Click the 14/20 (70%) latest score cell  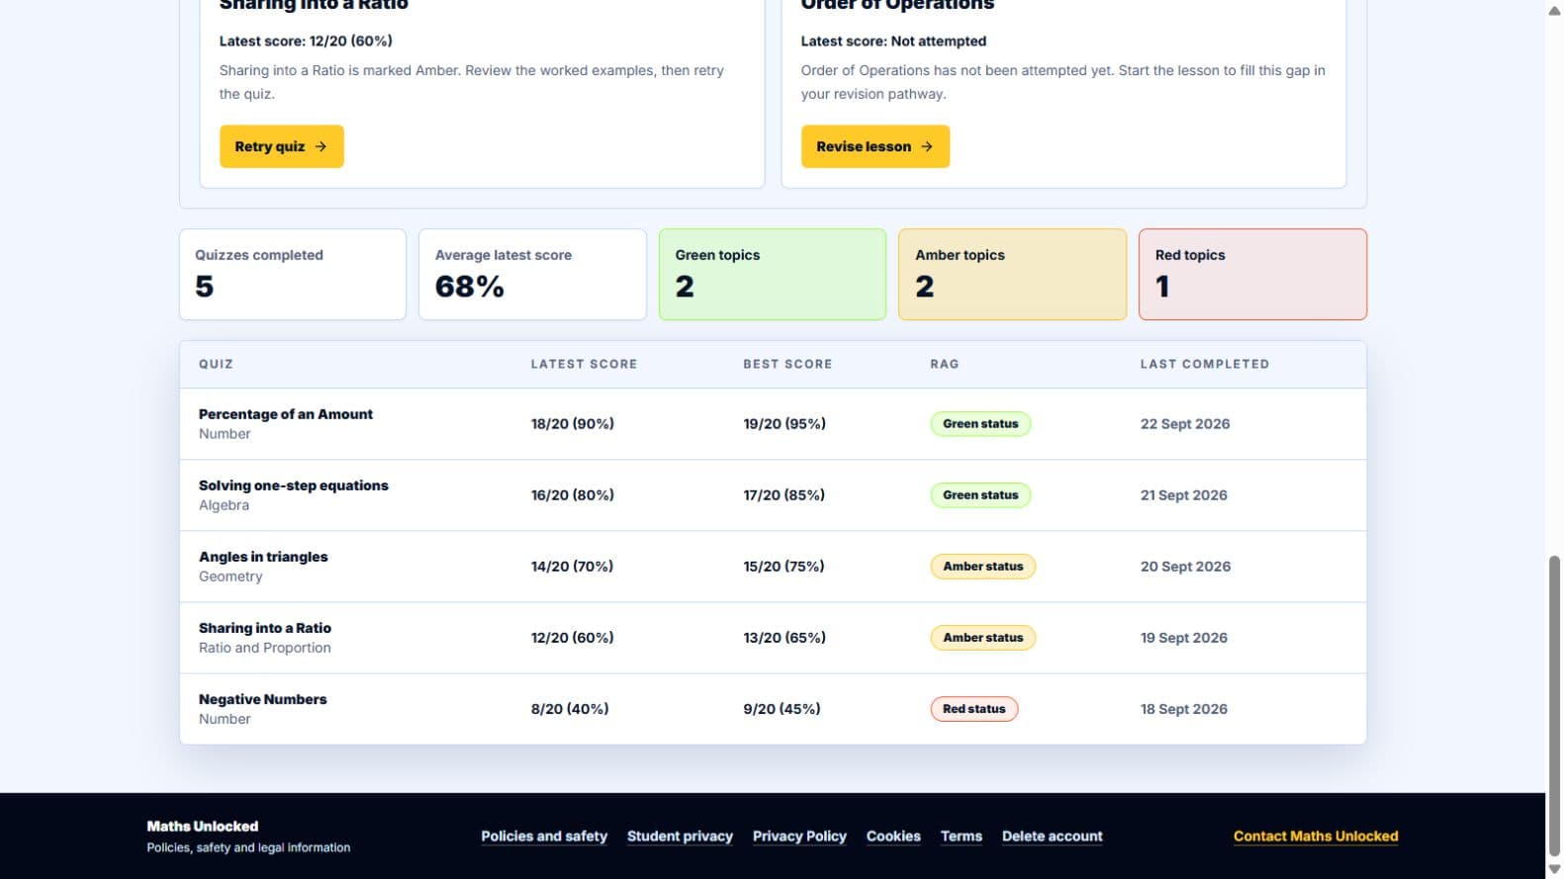[572, 567]
